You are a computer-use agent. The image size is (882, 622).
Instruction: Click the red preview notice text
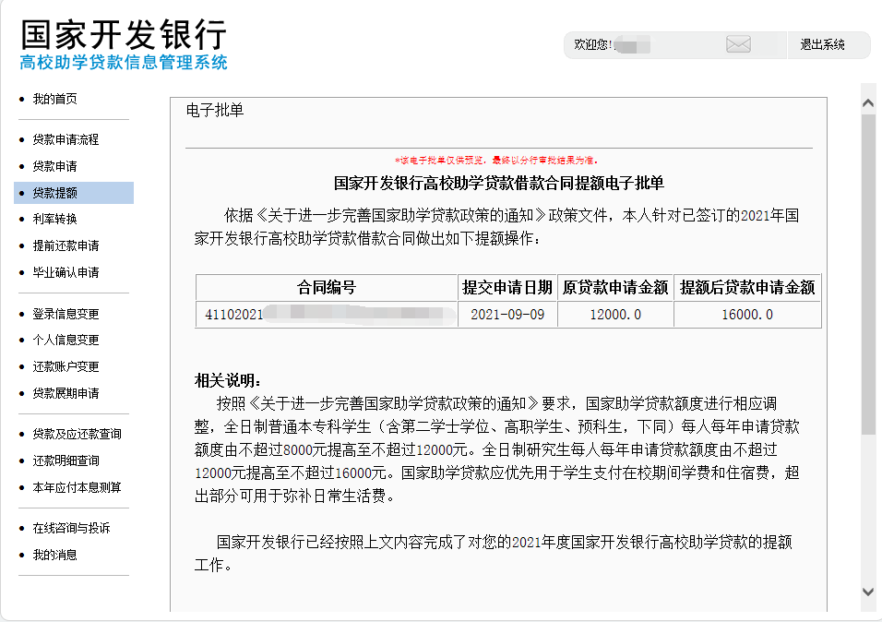(x=496, y=161)
